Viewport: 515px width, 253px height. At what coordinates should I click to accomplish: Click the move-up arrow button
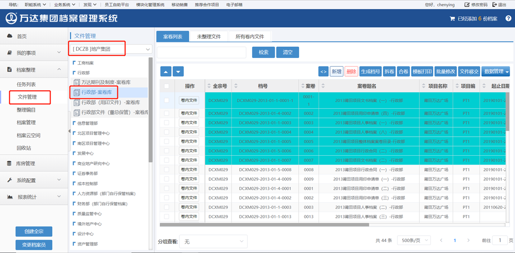(165, 72)
